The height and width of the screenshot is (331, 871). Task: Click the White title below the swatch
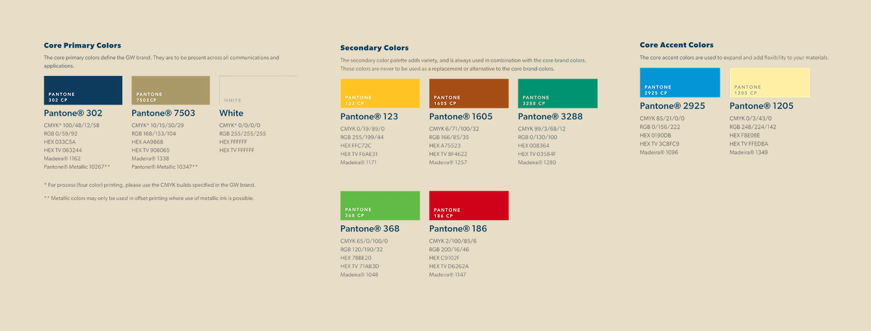click(231, 113)
